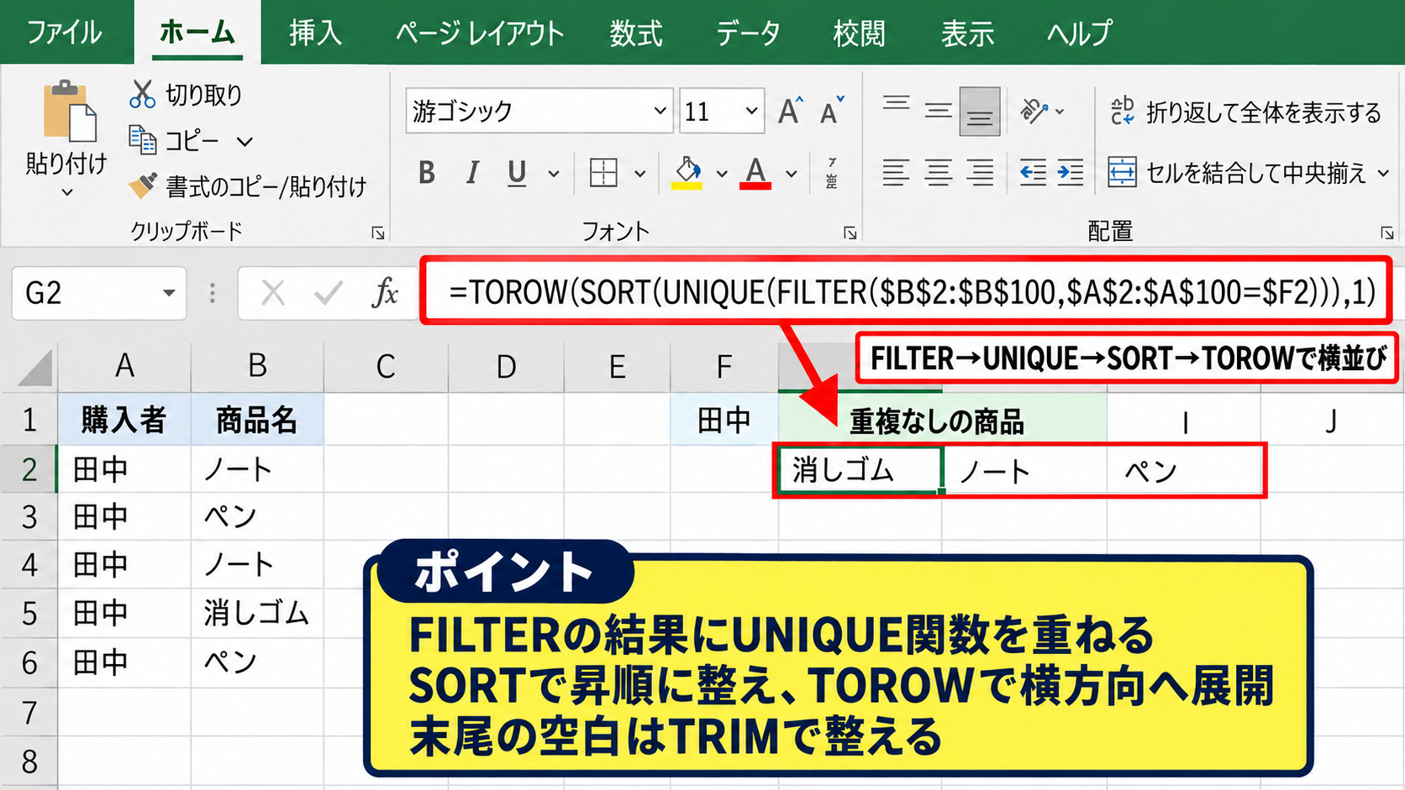Align cell text to the right
The height and width of the screenshot is (790, 1405).
point(980,173)
